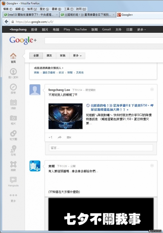Image resolution: width=163 pixels, height=233 pixels.
Task: Open options dropdown on 爽報 post
Action: click(x=152, y=166)
